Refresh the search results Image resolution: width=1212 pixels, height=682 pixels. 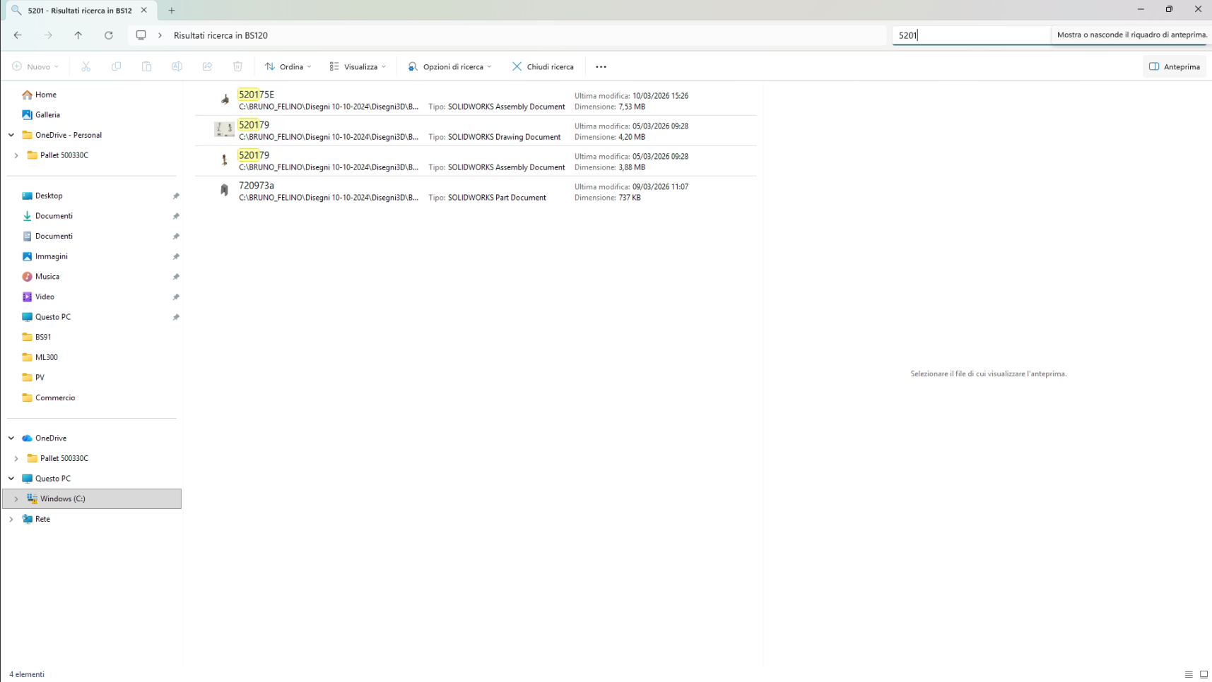tap(109, 35)
